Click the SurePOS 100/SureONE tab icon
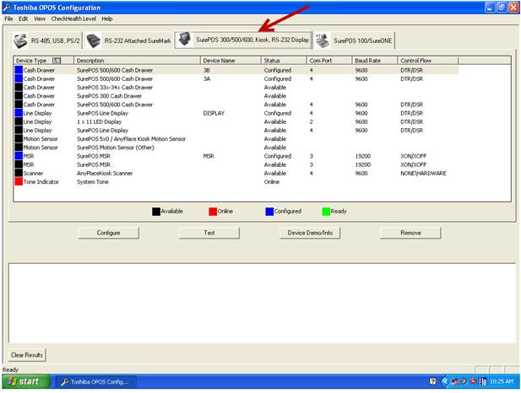521x393 pixels. tap(323, 40)
